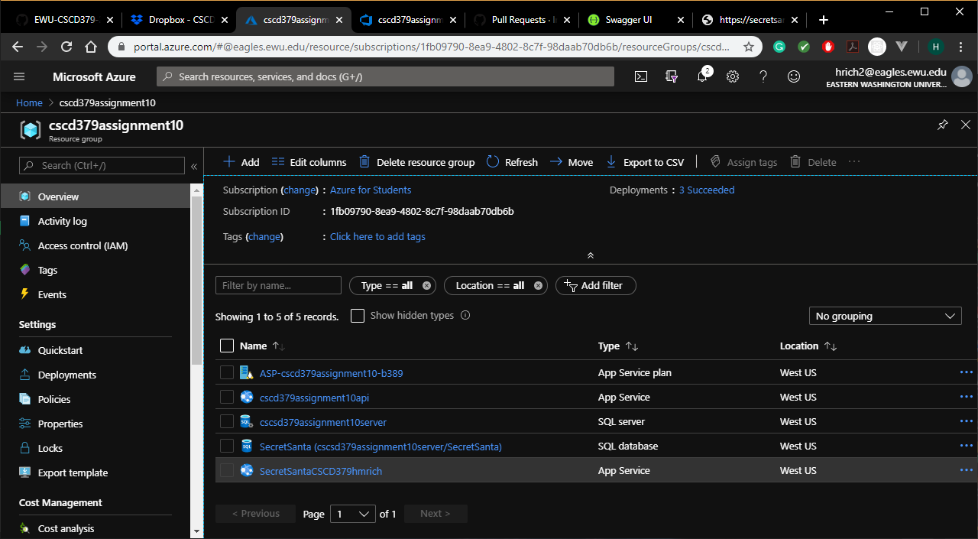Click Add filter button

tap(595, 285)
